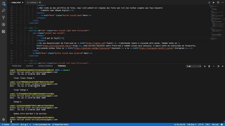225x126 pixels.
Task: Open the toptal.com link in code
Action: 96,43
